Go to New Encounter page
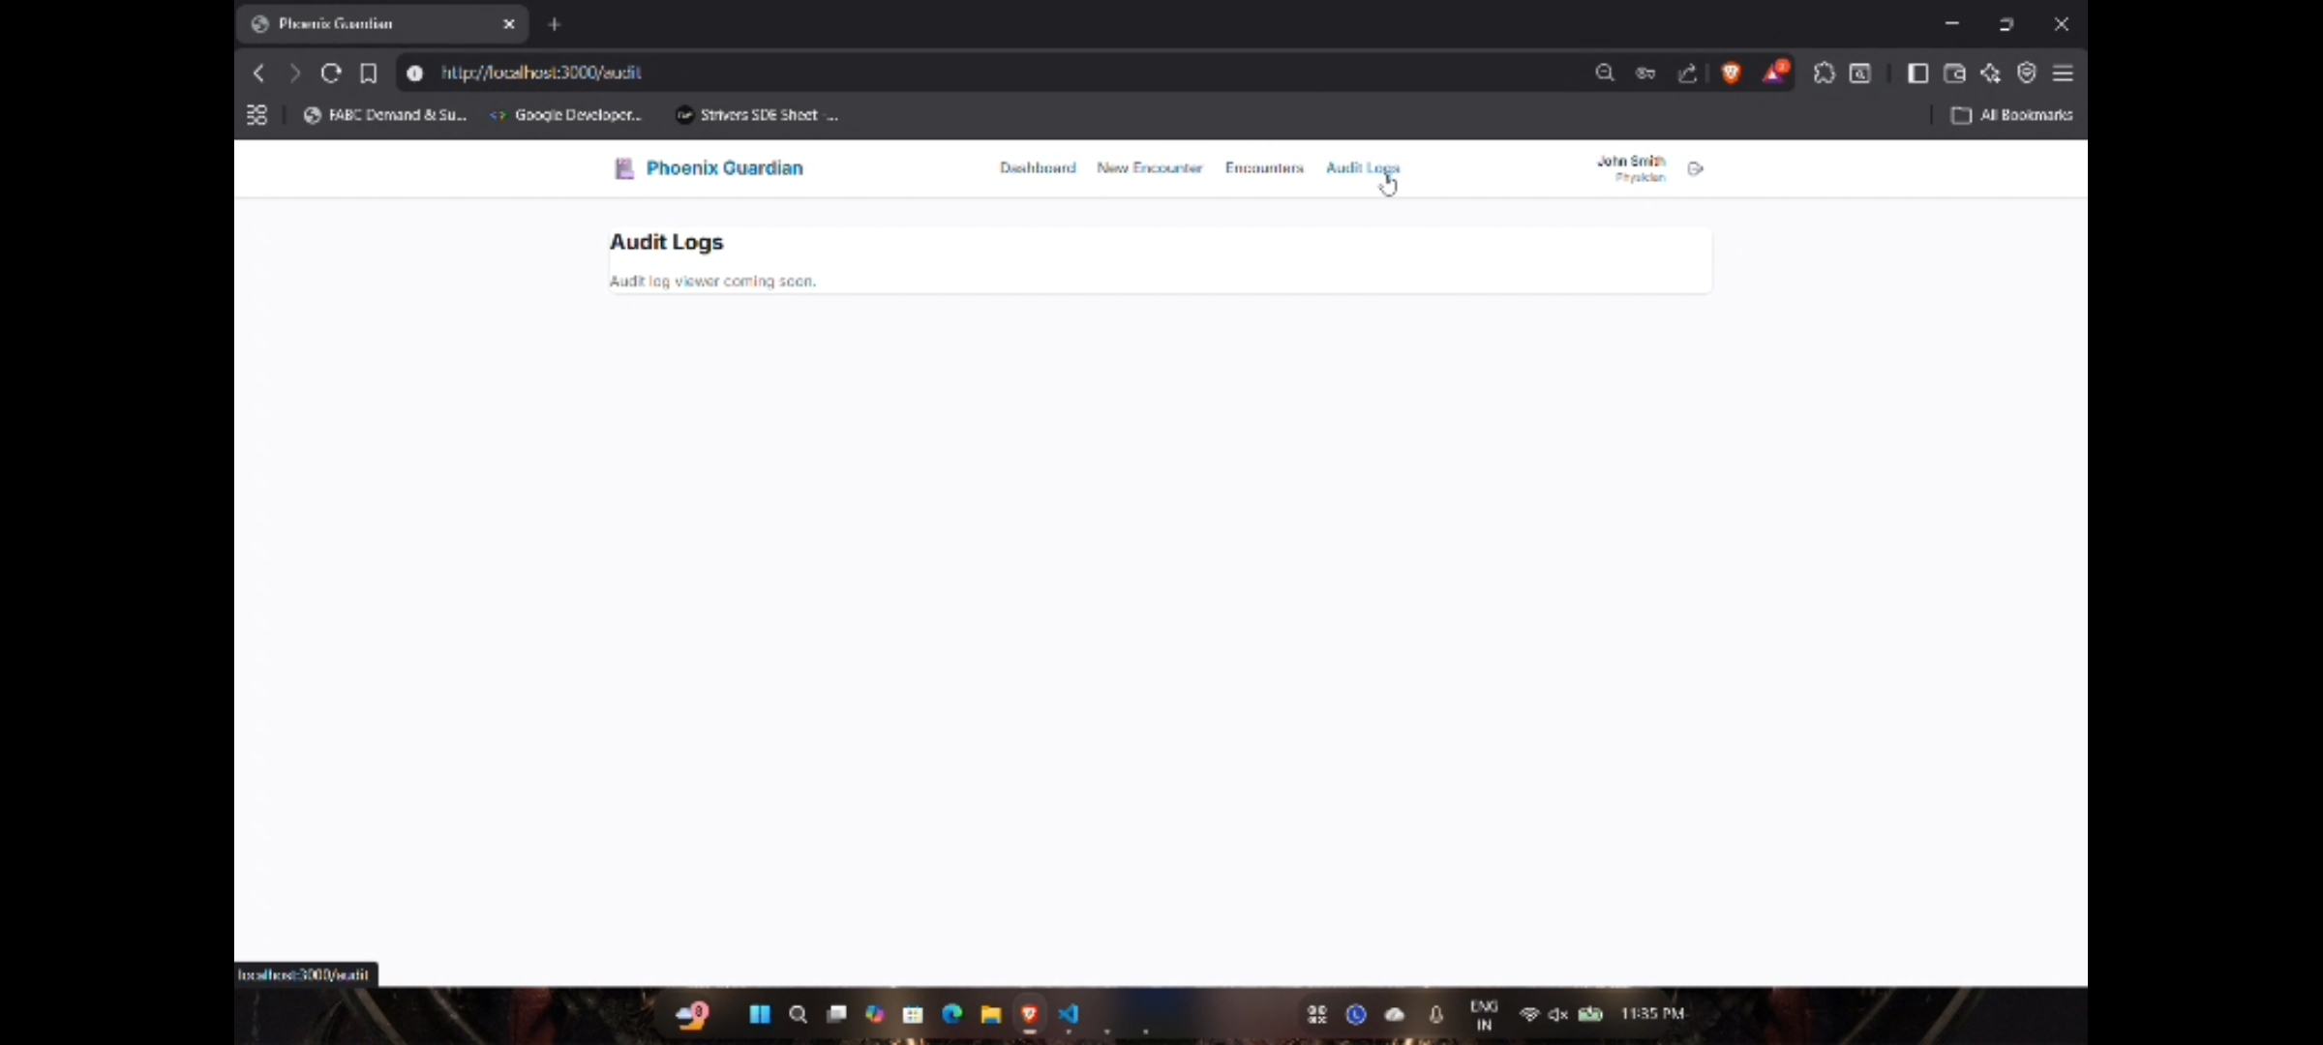The width and height of the screenshot is (2323, 1045). pos(1149,168)
